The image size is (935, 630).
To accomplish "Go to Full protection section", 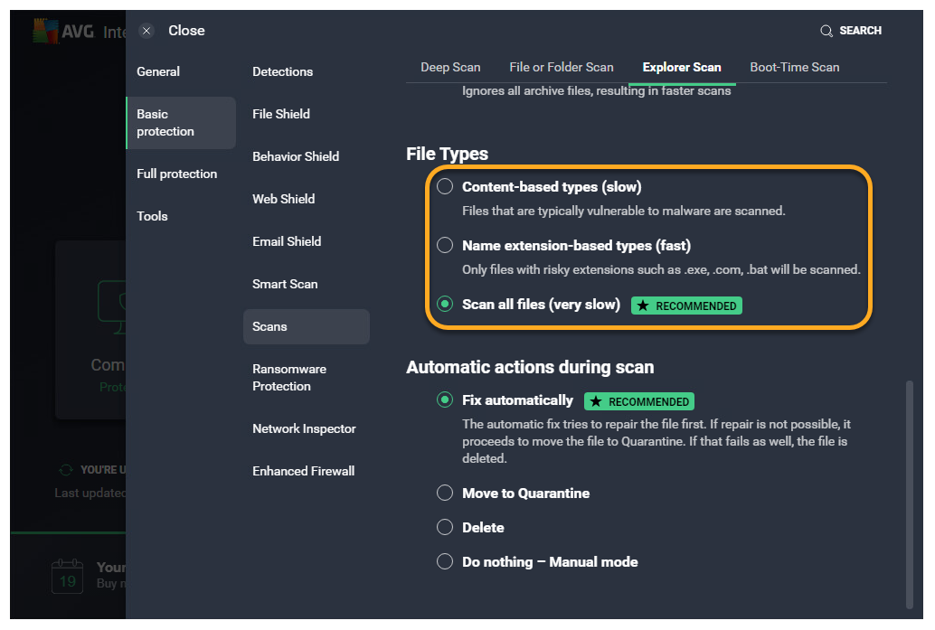I will click(x=176, y=174).
